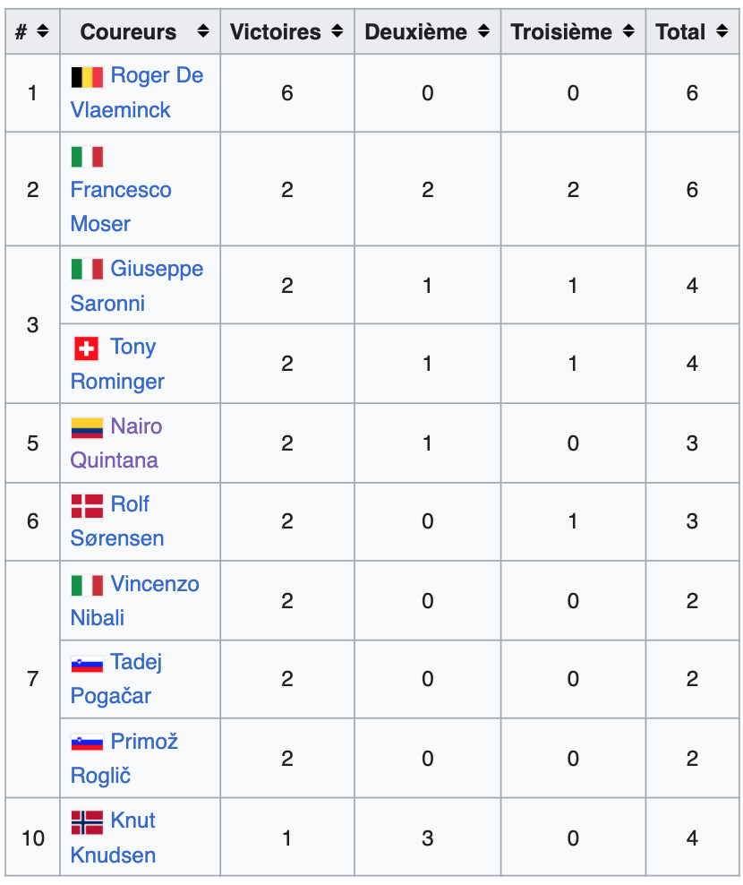Screen dimensions: 743x885
Task: Click the Danish flag next to Rolf Sørensen
Action: coord(87,506)
